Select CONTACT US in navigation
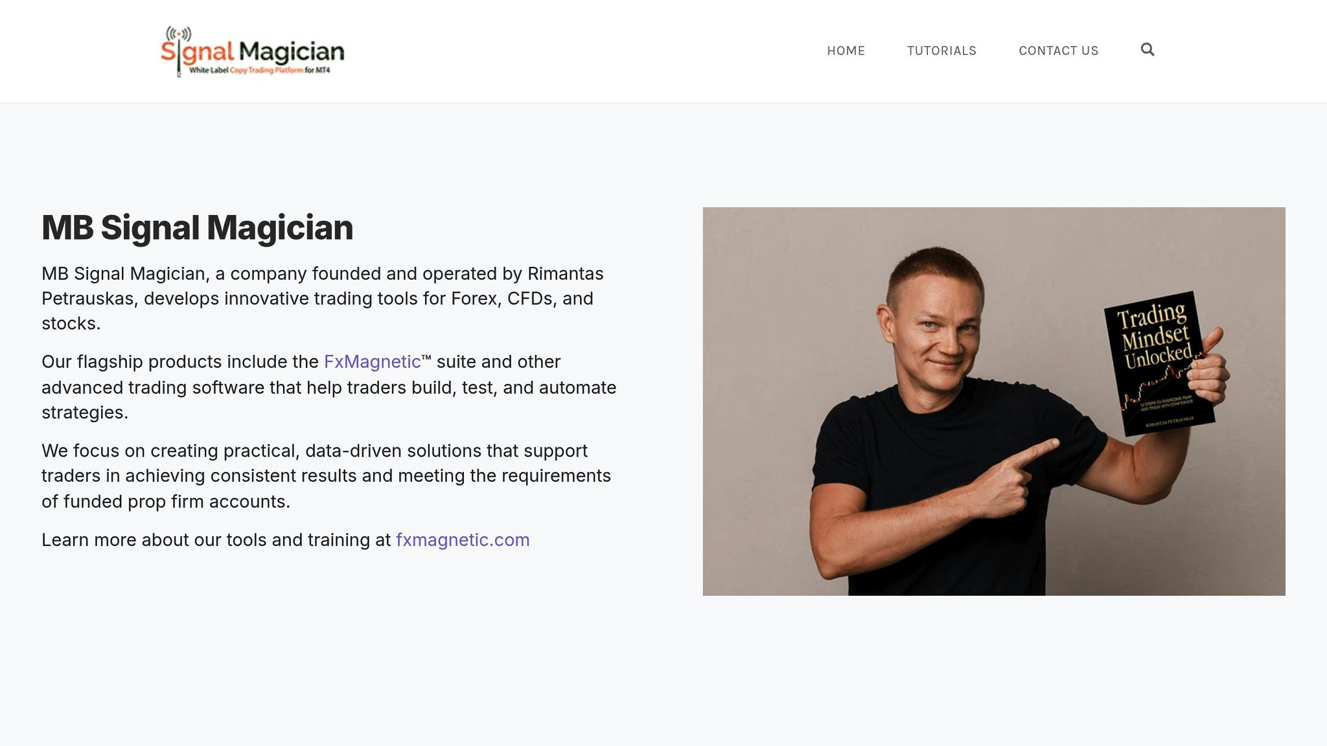The image size is (1327, 746). [1058, 51]
